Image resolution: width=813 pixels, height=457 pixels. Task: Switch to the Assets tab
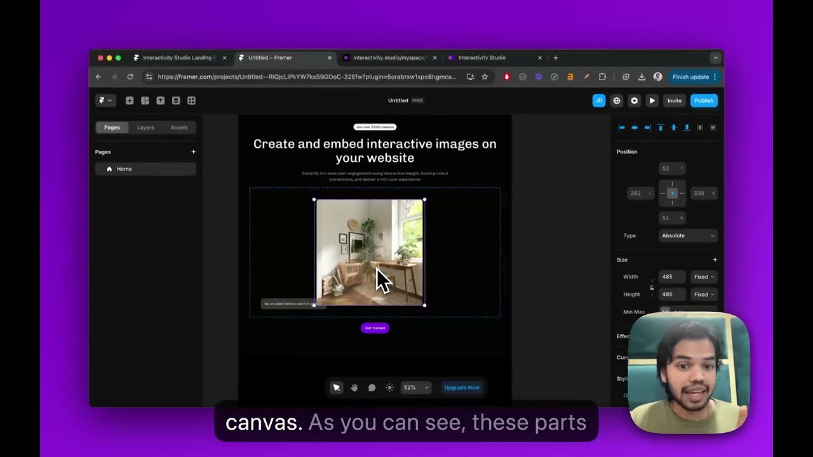179,128
